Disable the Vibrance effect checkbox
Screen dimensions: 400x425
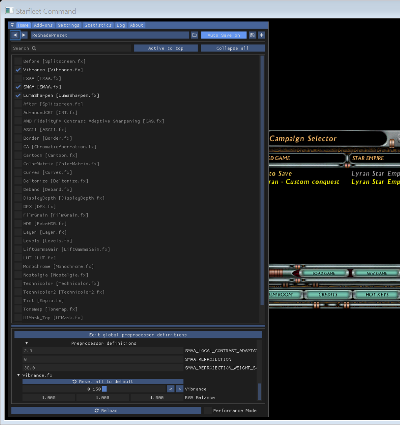[x=18, y=70]
